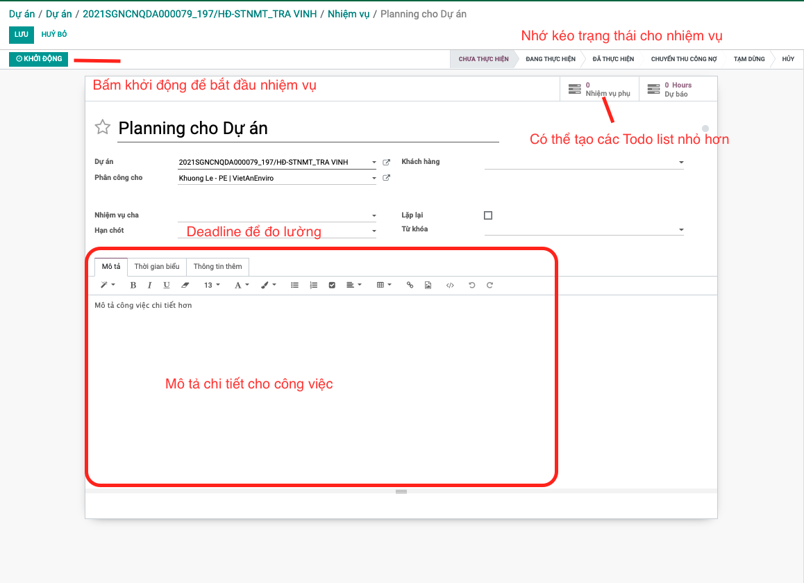This screenshot has width=804, height=583.
Task: Toggle underline formatting in editor
Action: (x=167, y=285)
